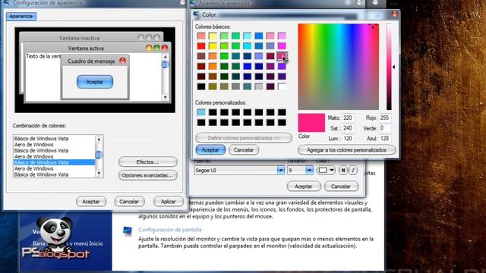
Task: Select the light blue custom color swatch
Action: (x=201, y=112)
